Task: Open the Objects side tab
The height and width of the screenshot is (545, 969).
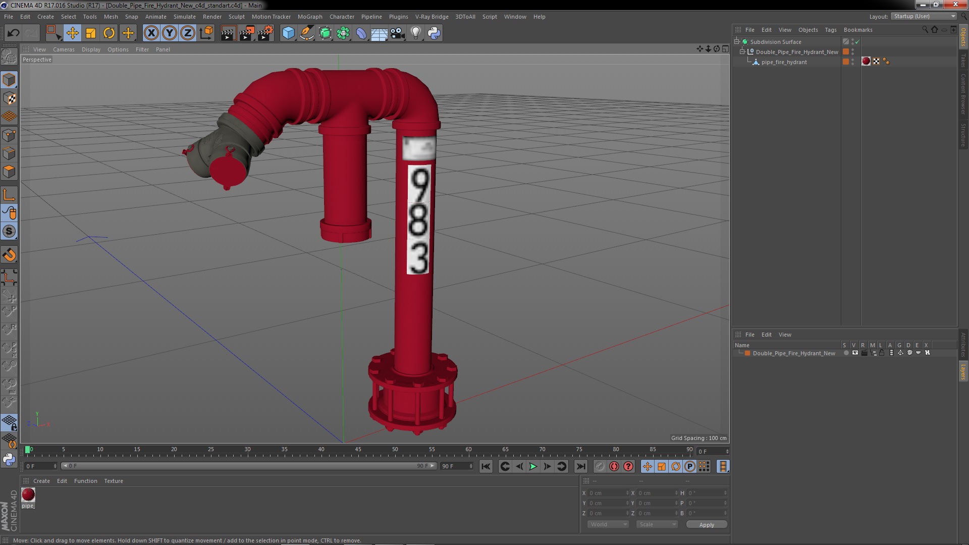Action: [963, 37]
